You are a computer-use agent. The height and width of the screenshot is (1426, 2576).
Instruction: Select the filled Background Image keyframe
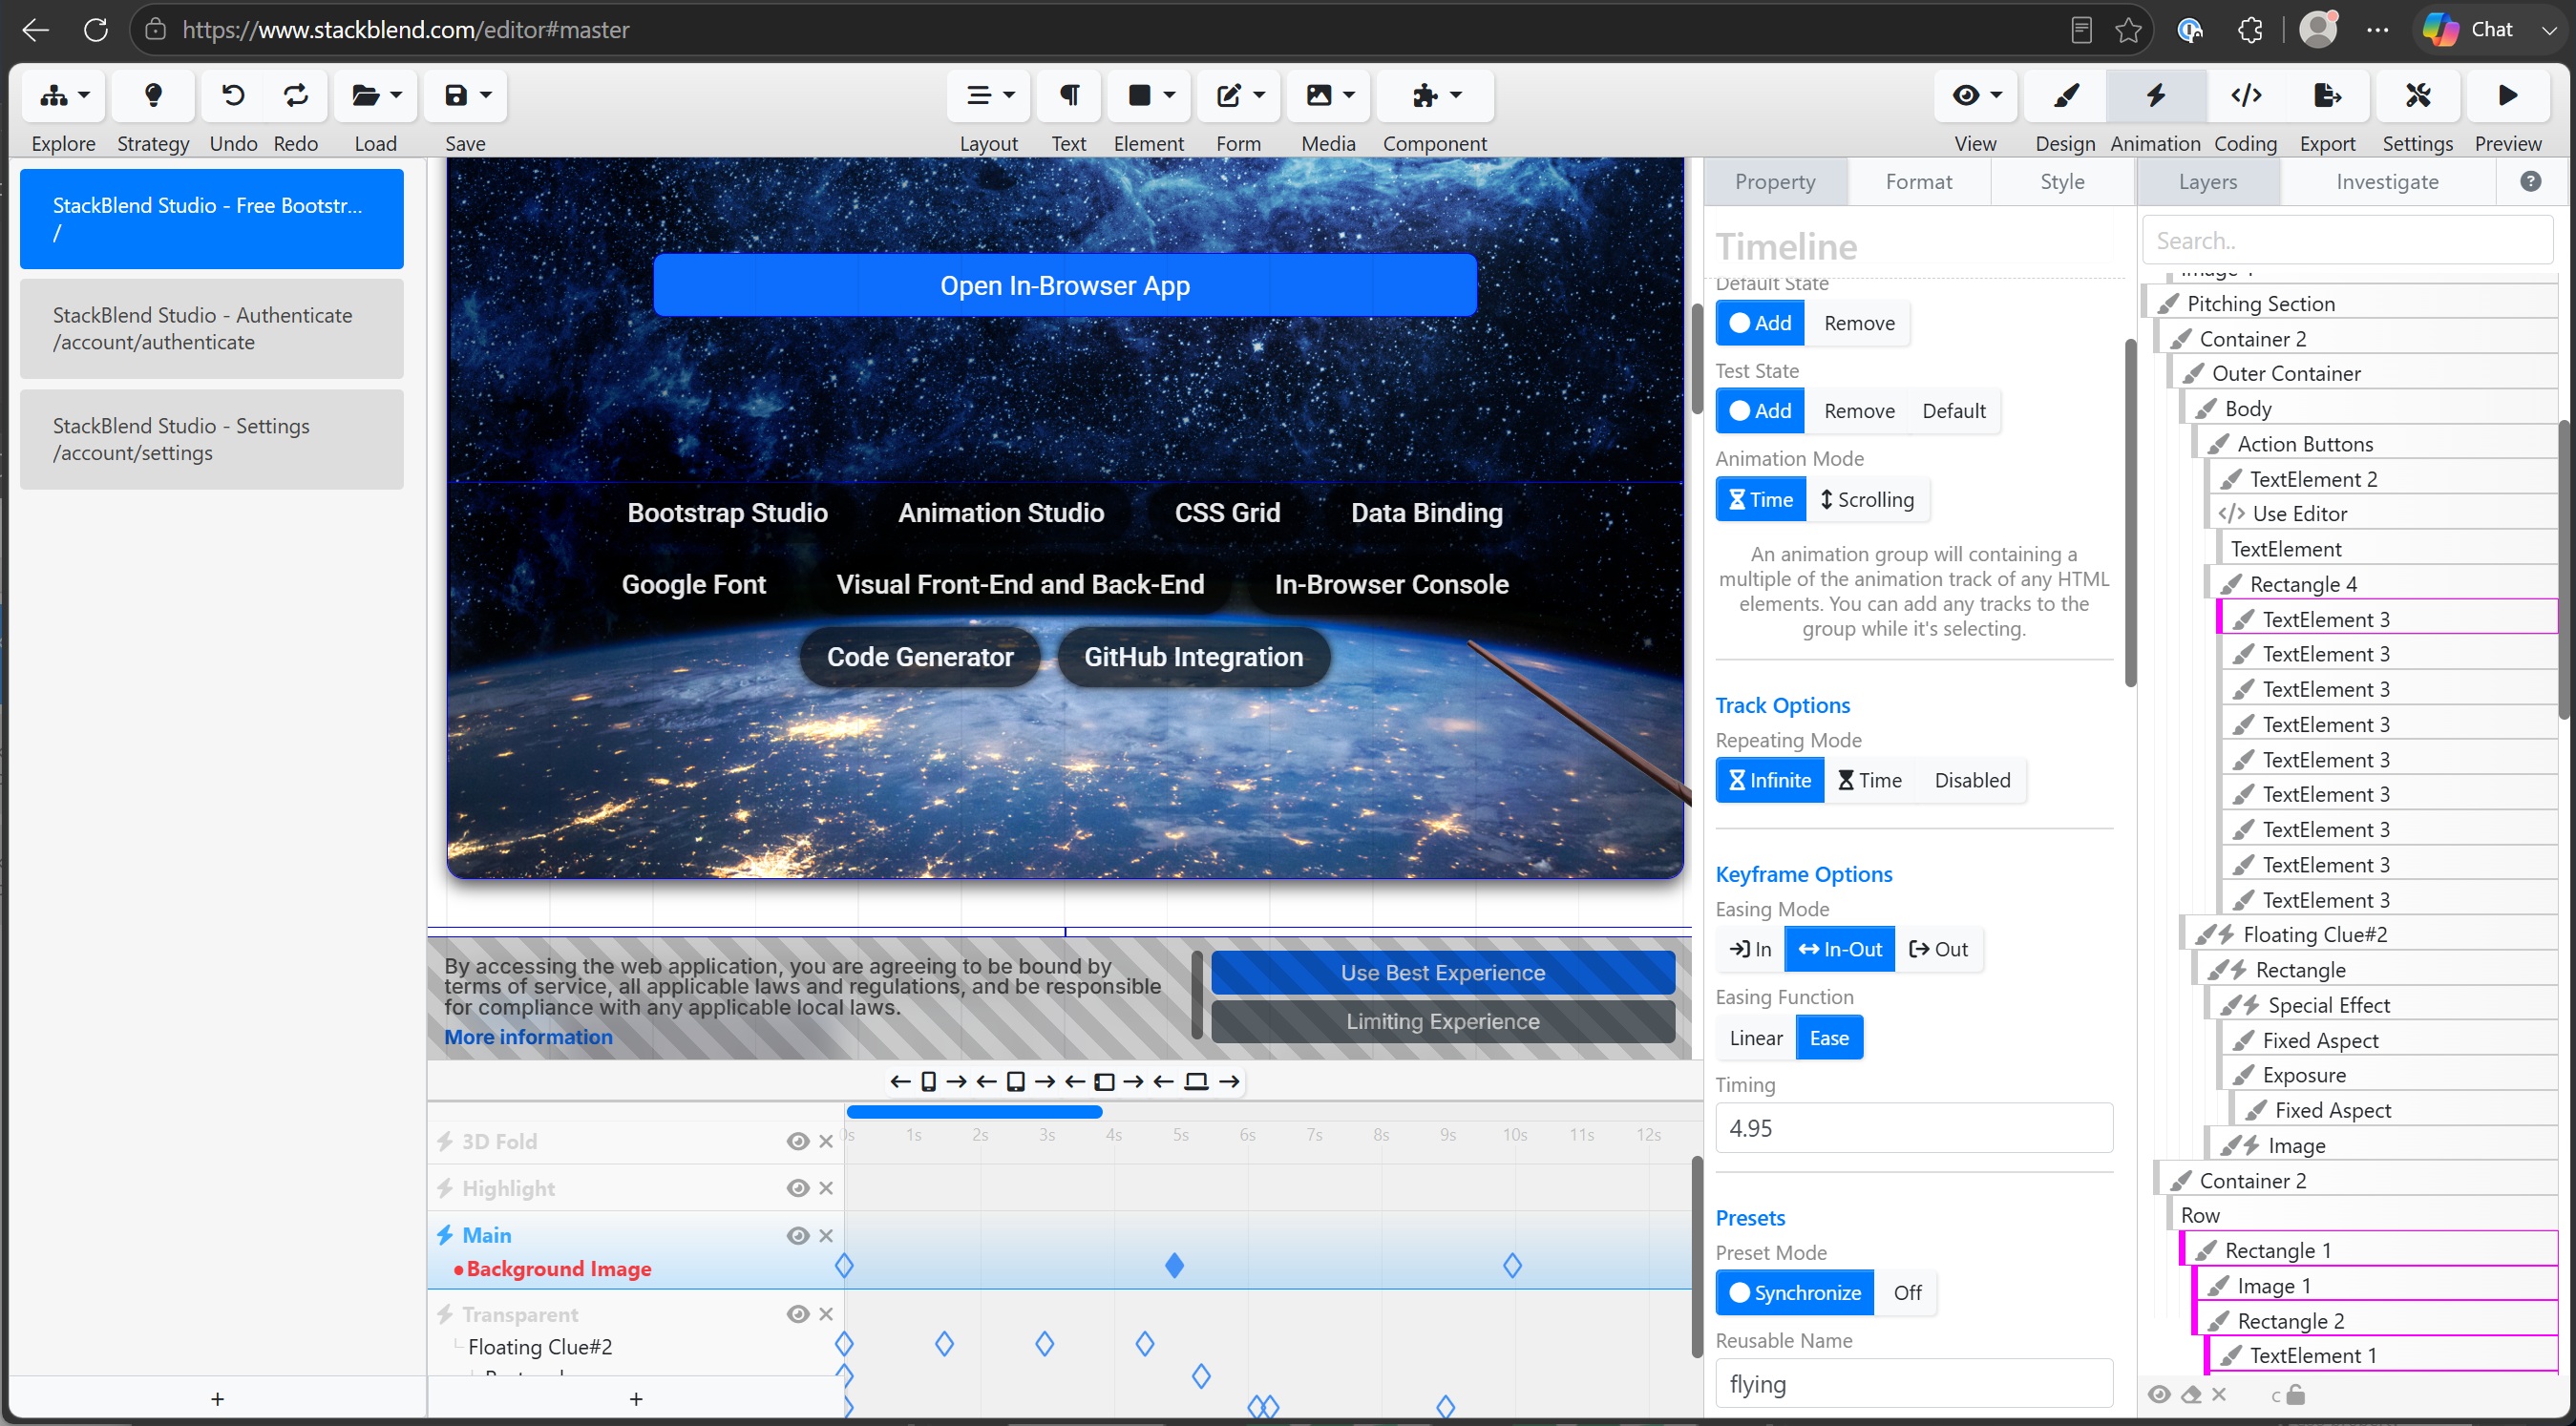pyautogui.click(x=1175, y=1267)
